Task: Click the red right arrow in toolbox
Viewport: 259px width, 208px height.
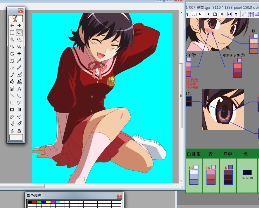Action: click(19, 26)
